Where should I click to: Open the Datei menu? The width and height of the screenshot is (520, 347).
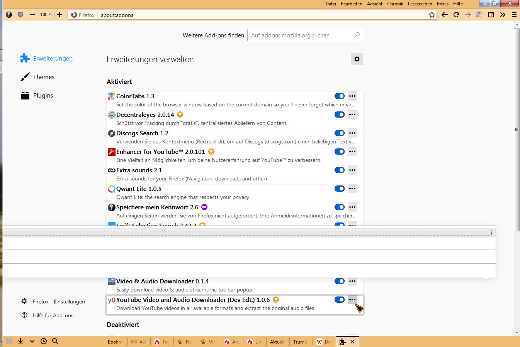point(331,4)
